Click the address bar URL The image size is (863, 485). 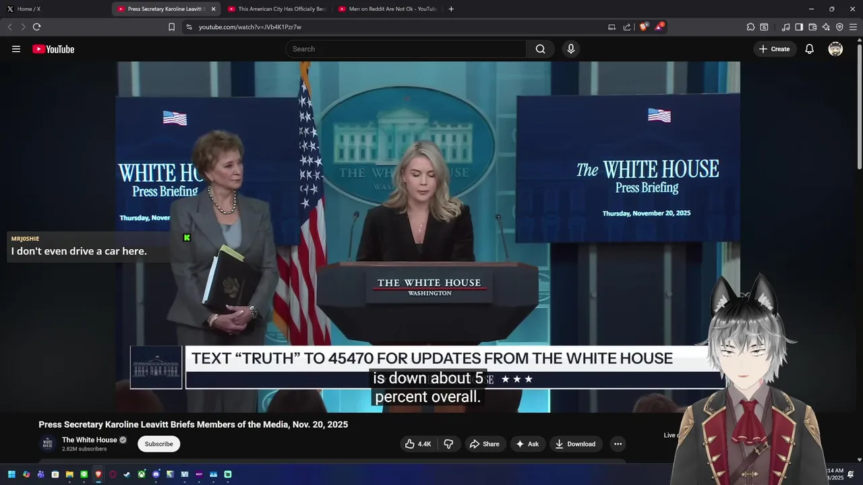click(x=250, y=27)
